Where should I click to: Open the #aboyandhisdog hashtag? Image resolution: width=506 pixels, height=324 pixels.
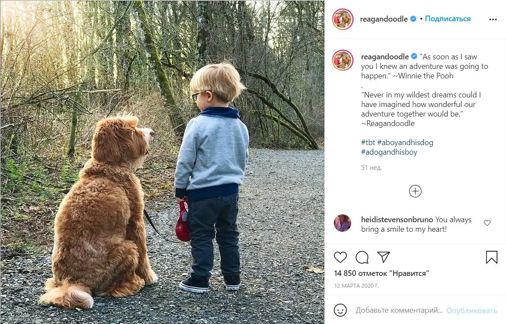pos(405,143)
